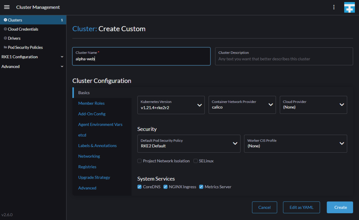This screenshot has width=359, height=220.
Task: Open the Upgrade Strategy tab
Action: pyautogui.click(x=94, y=177)
